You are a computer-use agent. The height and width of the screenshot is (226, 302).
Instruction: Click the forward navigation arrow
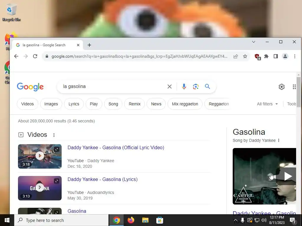pos(26,56)
